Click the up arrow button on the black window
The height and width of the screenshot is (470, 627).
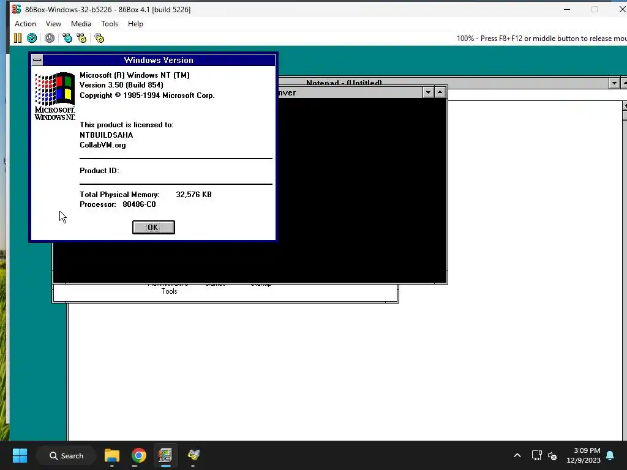tap(440, 93)
